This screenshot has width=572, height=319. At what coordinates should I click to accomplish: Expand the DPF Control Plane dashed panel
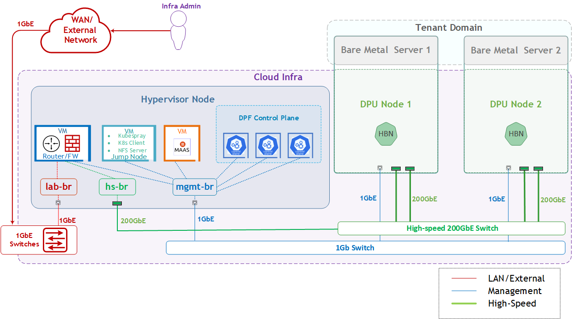tap(269, 118)
